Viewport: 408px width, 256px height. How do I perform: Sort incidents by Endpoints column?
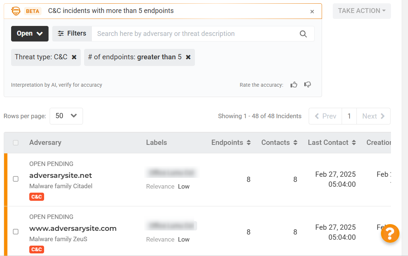(231, 143)
